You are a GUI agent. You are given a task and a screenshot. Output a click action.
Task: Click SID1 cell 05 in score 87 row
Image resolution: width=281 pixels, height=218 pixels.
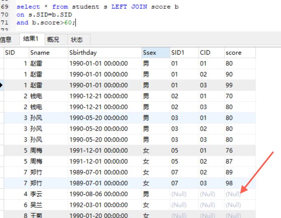(x=184, y=161)
